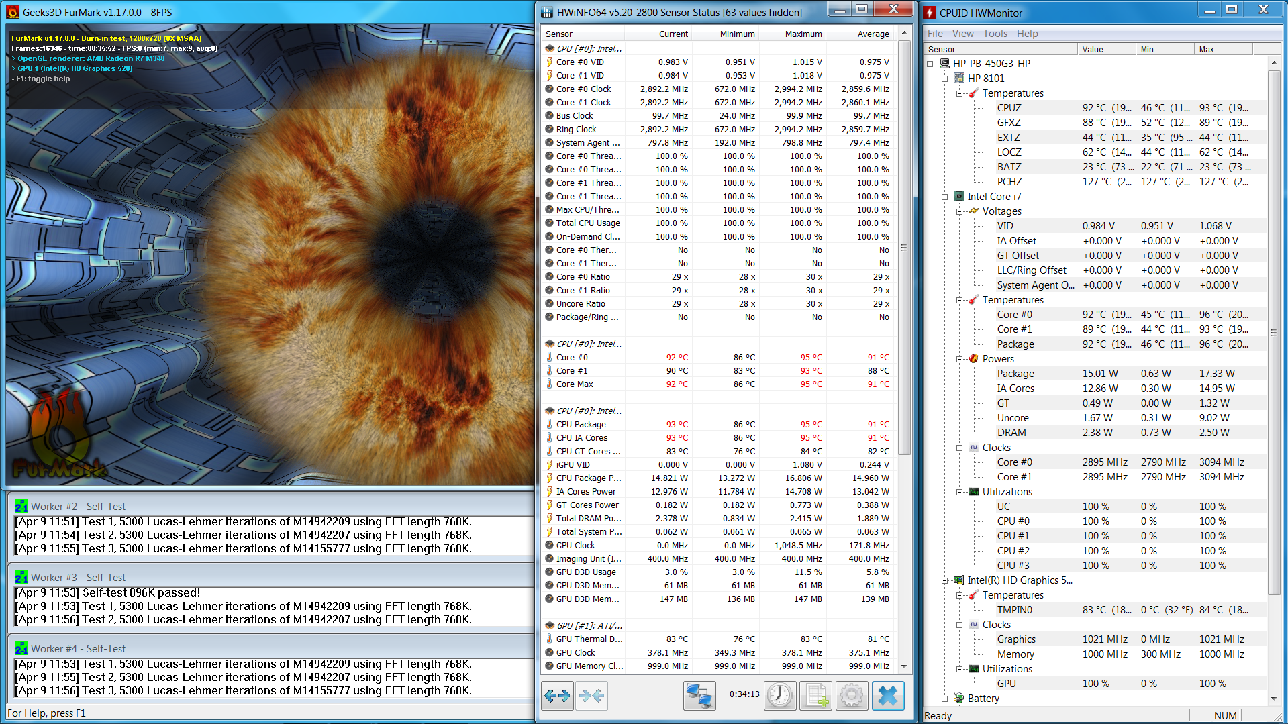
Task: Click the HWiNFO64 title bar application icon
Action: (x=547, y=12)
